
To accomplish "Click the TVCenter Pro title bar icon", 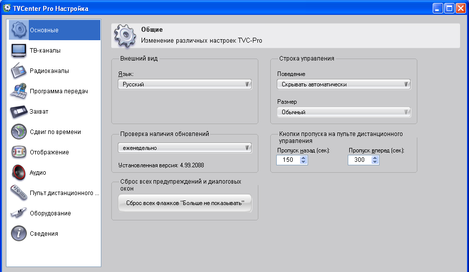I will pyautogui.click(x=6, y=8).
